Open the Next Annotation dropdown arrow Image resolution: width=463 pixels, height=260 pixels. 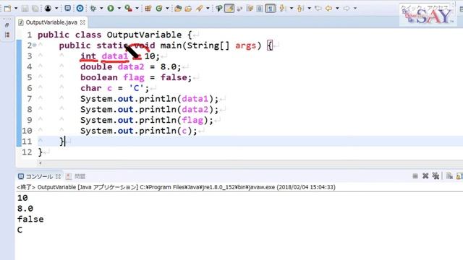[291, 9]
